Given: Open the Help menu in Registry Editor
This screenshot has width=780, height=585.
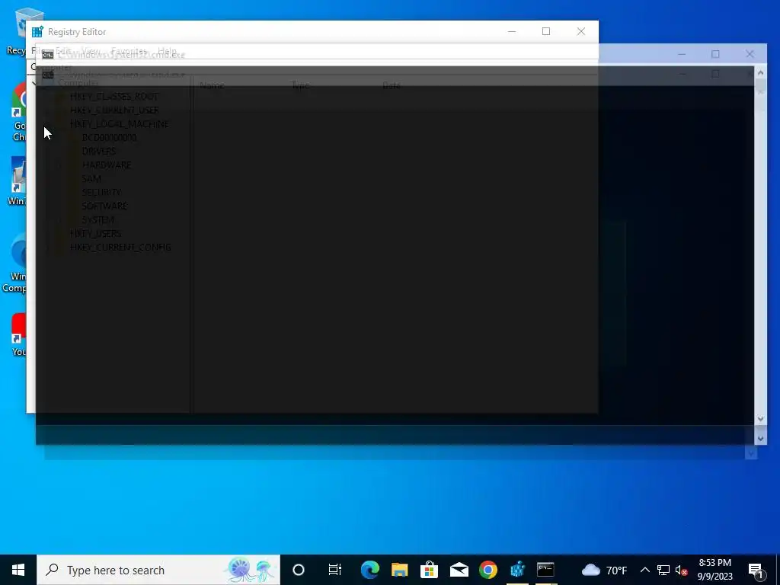Looking at the screenshot, I should [167, 51].
